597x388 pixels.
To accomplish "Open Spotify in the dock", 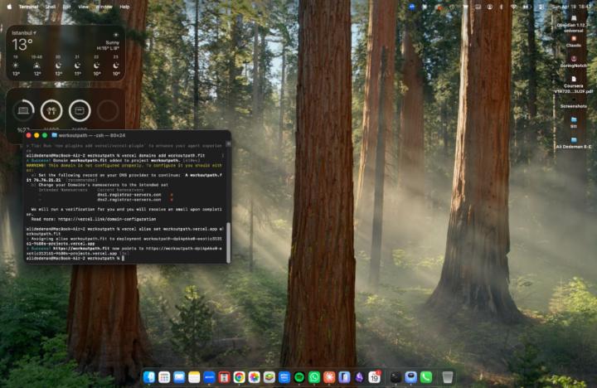I will pos(299,377).
